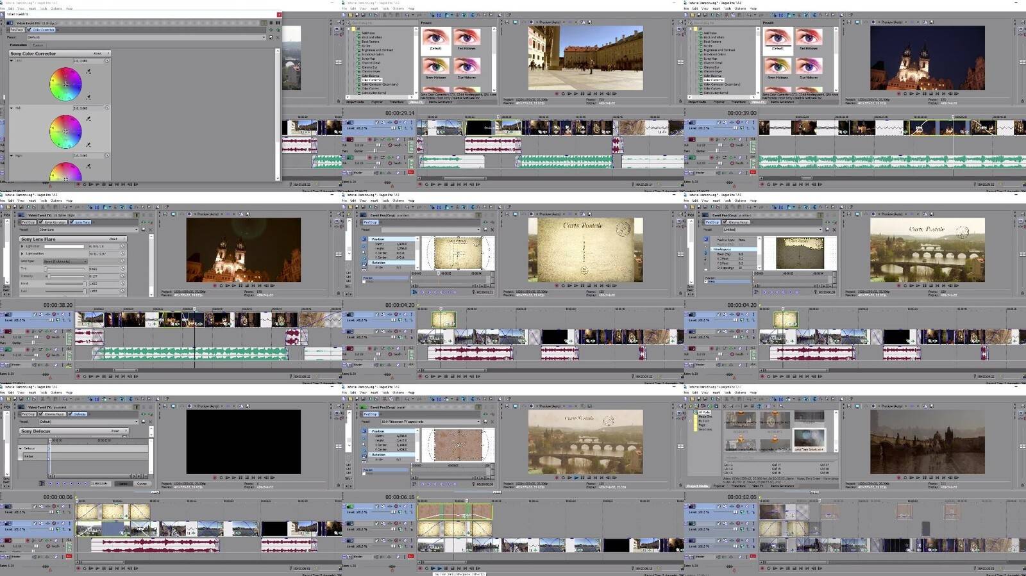Open the Tools menu in the 00:00:29.14 frame
The height and width of the screenshot is (576, 1026).
pos(385,8)
